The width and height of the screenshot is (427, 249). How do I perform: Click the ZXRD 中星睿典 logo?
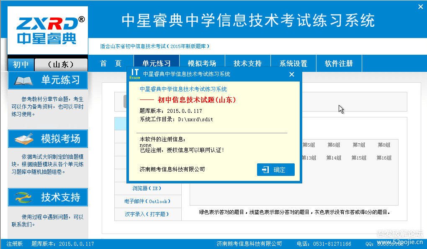coord(48,30)
